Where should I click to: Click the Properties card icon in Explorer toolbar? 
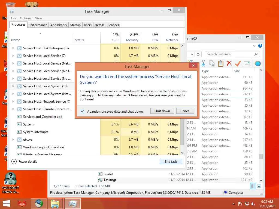pyautogui.click(x=247, y=63)
